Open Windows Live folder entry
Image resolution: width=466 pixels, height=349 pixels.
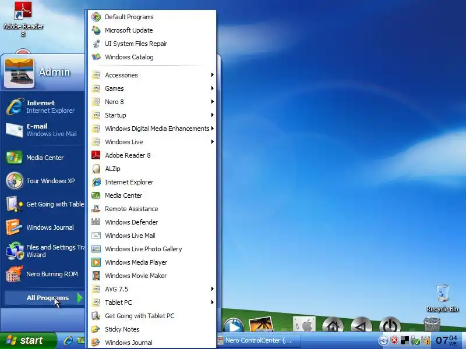[152, 141]
